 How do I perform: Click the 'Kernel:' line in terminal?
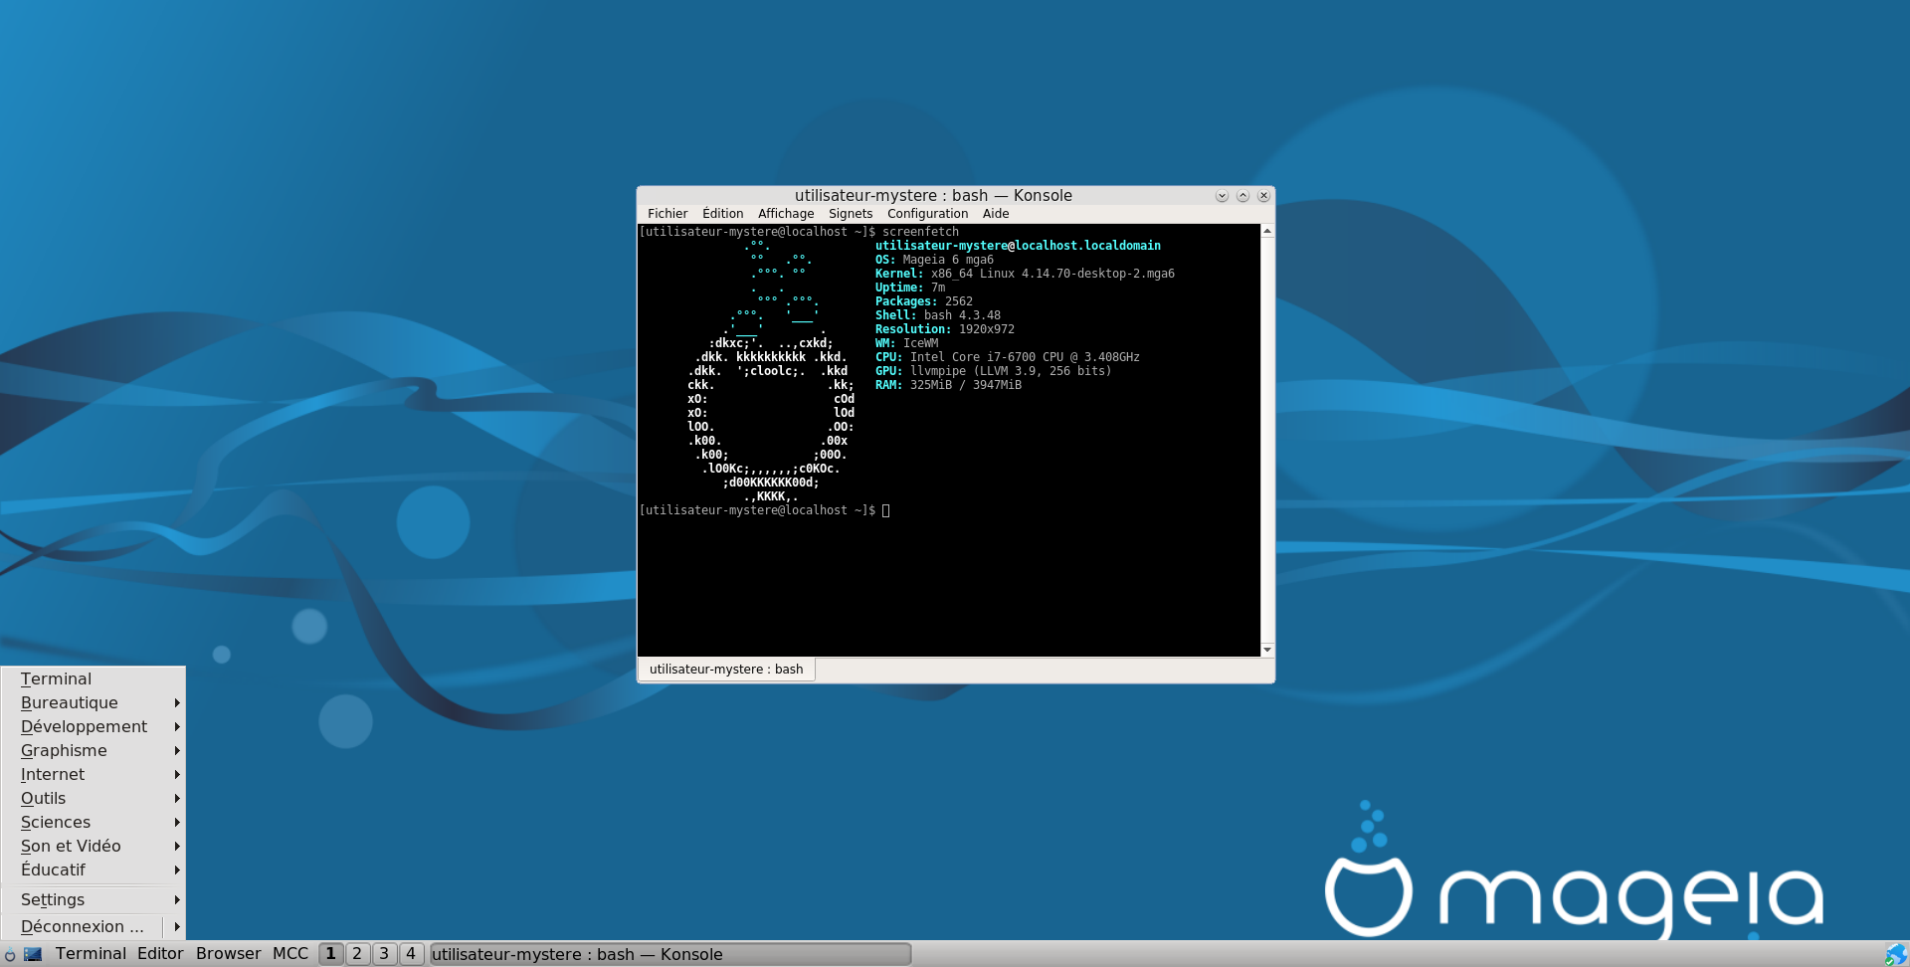(1025, 274)
